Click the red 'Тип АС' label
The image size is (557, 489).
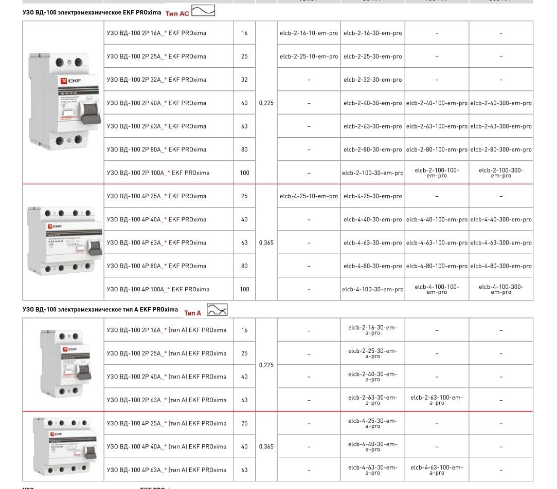[x=177, y=13]
